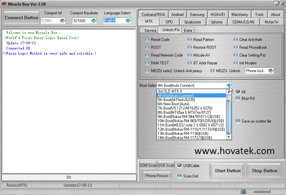Enable the Scan Def checkbox
Viewport: 286px width, 195px height.
pyautogui.click(x=179, y=176)
